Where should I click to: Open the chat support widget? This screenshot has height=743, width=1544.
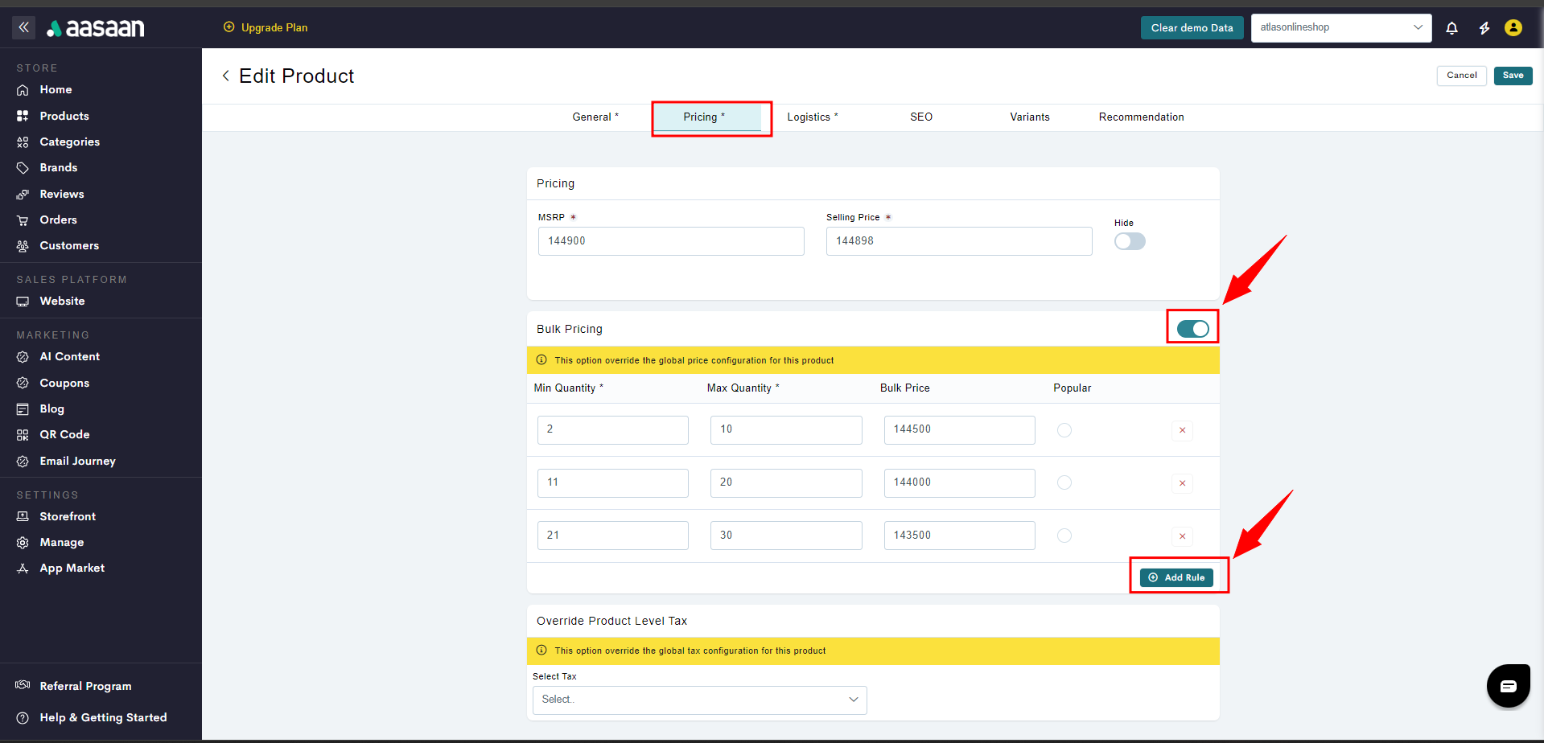click(1508, 685)
